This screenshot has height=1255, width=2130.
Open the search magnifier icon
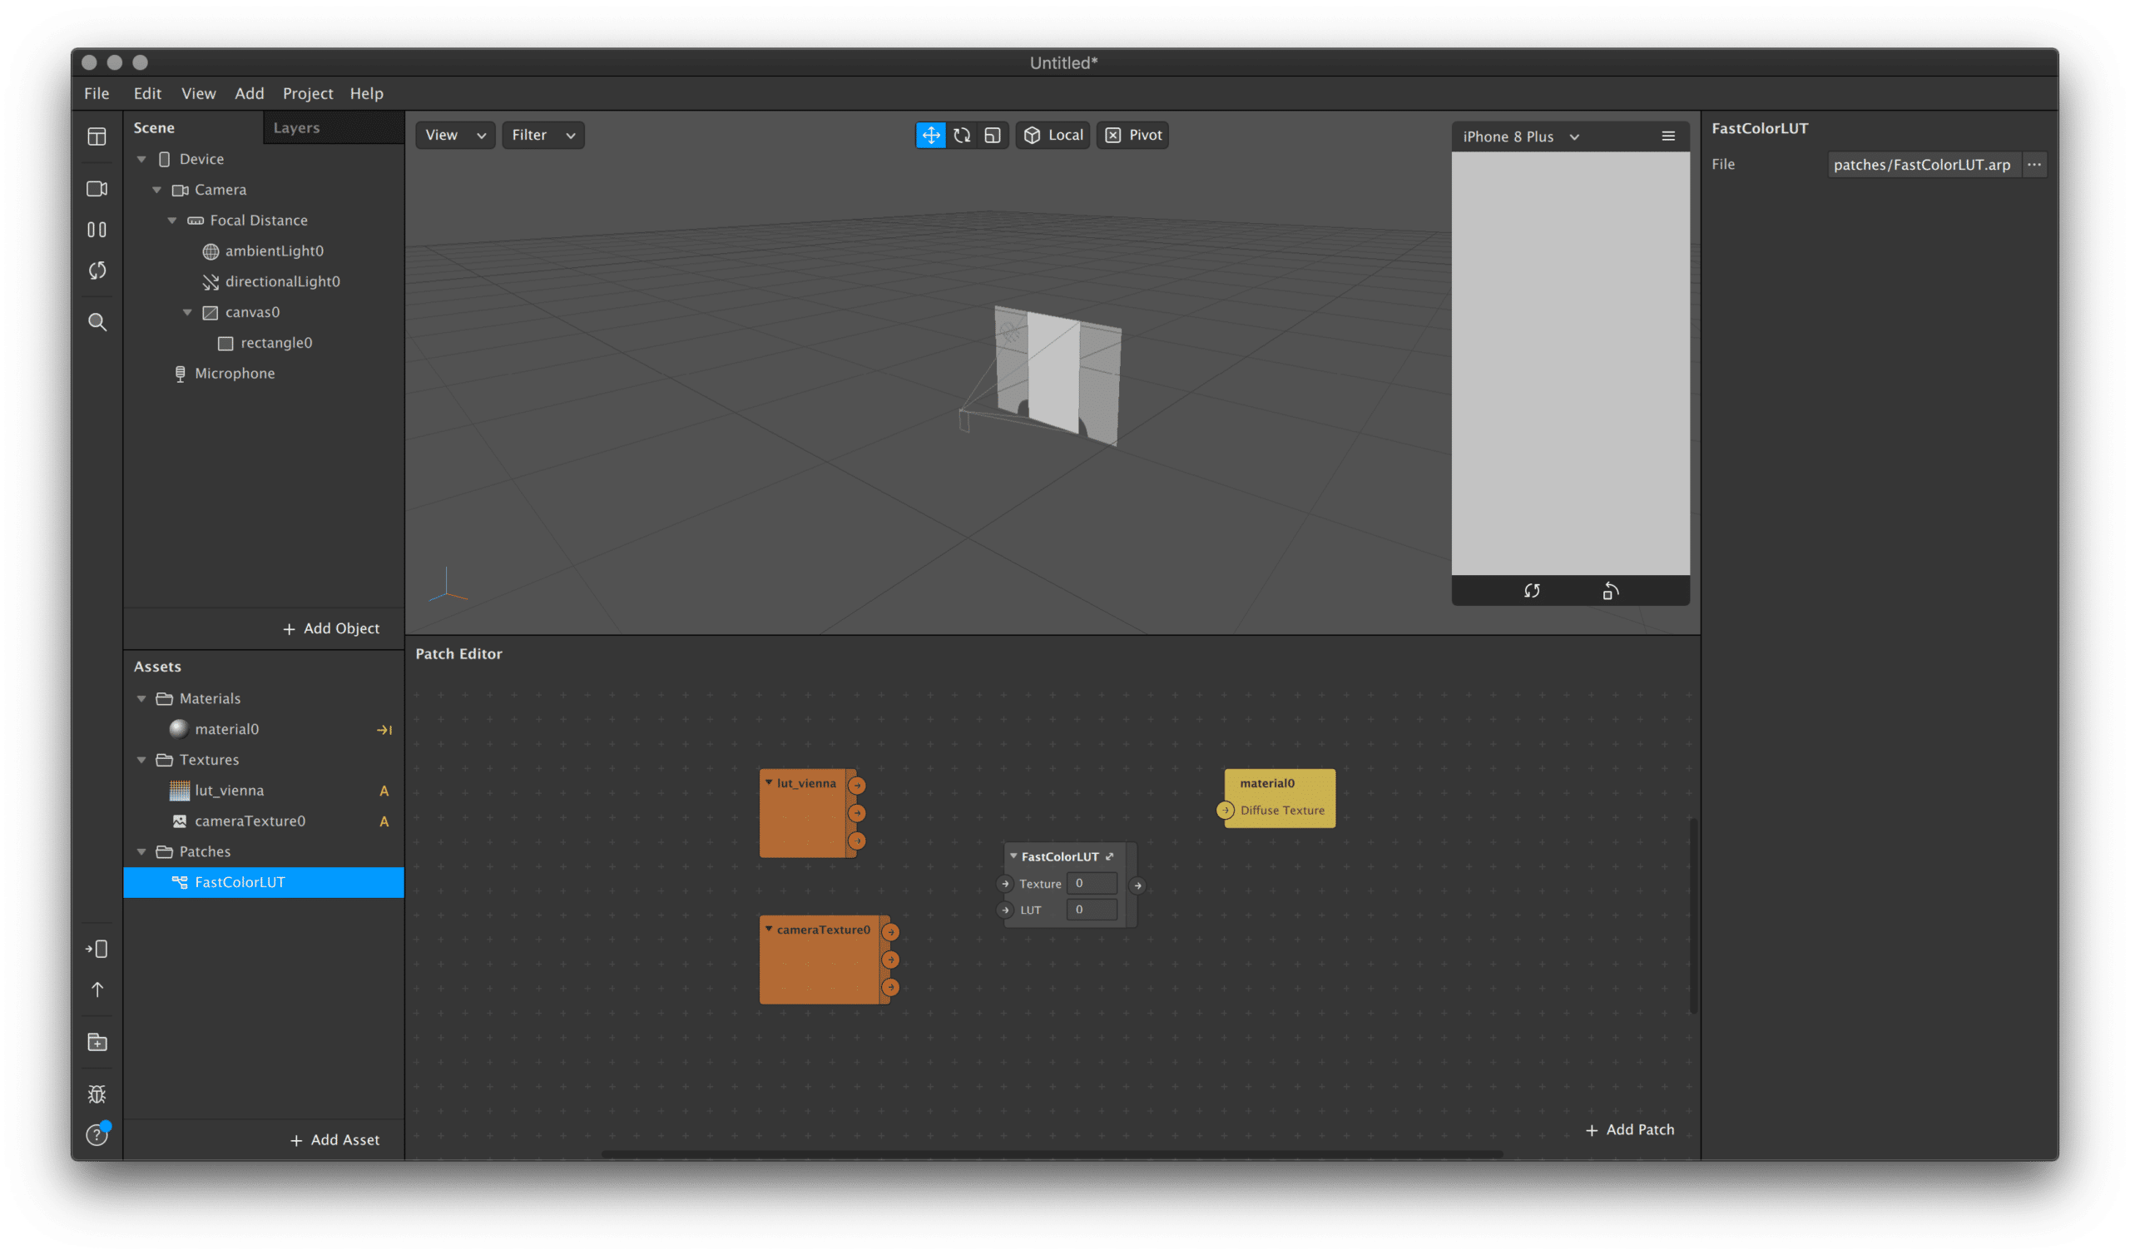(97, 322)
